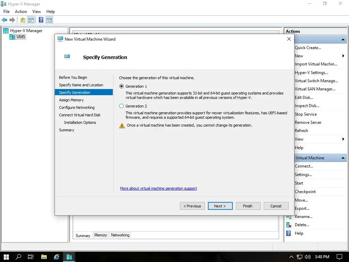The width and height of the screenshot is (349, 262).
Task: Click the Up one level folder icon
Action: [x=23, y=20]
